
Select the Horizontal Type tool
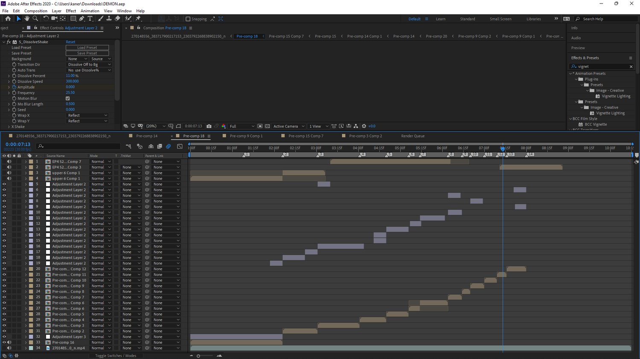click(90, 19)
